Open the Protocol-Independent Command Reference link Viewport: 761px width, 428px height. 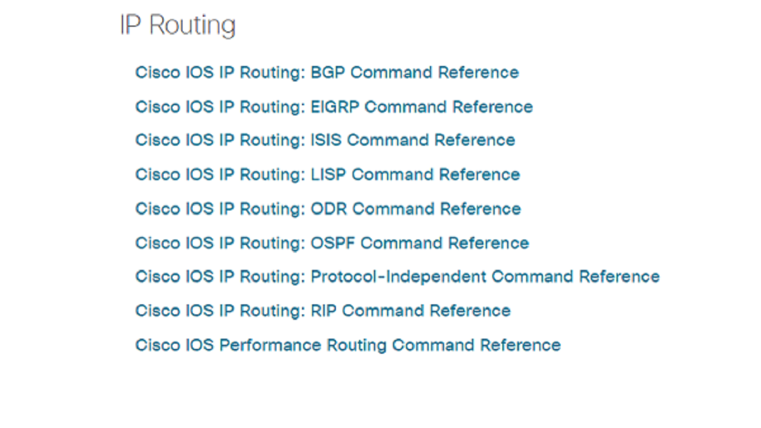(x=398, y=277)
